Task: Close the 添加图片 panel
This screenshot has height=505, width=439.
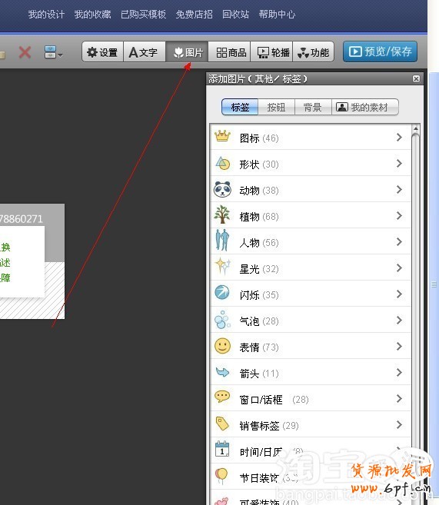Action: point(416,78)
